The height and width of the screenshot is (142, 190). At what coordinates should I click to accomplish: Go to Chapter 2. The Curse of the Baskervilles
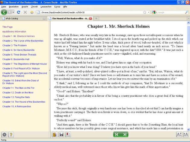pyautogui.click(x=23, y=41)
